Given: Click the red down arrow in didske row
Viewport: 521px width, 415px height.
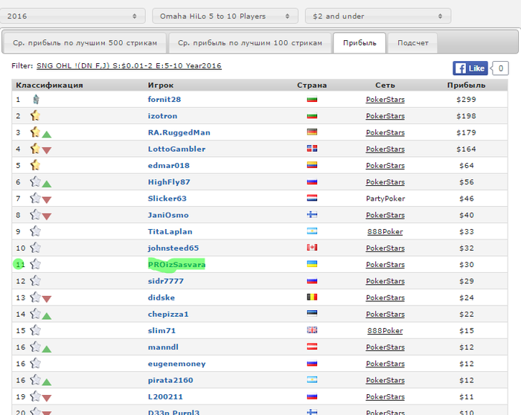Looking at the screenshot, I should (46, 299).
